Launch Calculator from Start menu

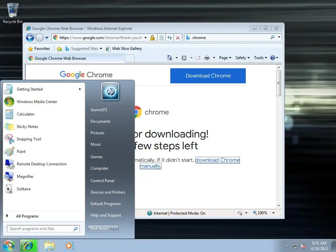click(44, 114)
